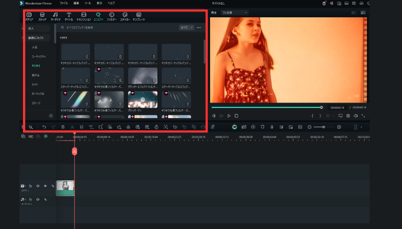
Task: Add text with the T tool
Action: pos(91,127)
